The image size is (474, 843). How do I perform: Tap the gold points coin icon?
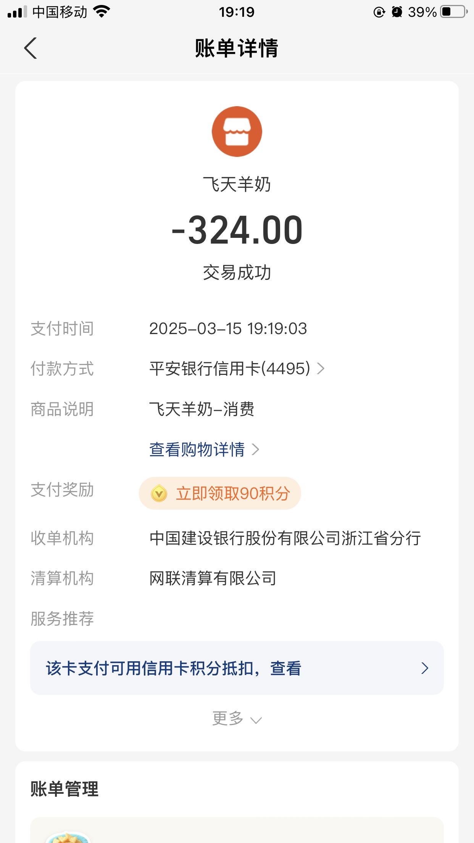159,493
